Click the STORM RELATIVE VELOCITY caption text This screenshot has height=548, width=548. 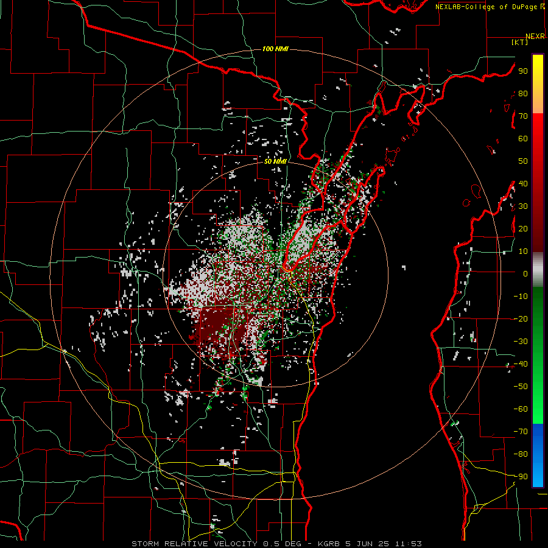pyautogui.click(x=276, y=544)
